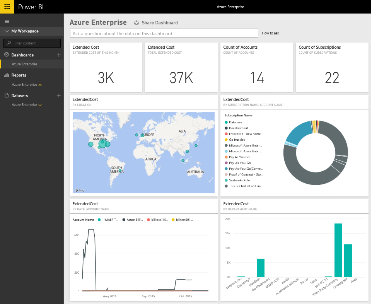
Task: Open Azure Enterprise report in sidebar
Action: (24, 85)
